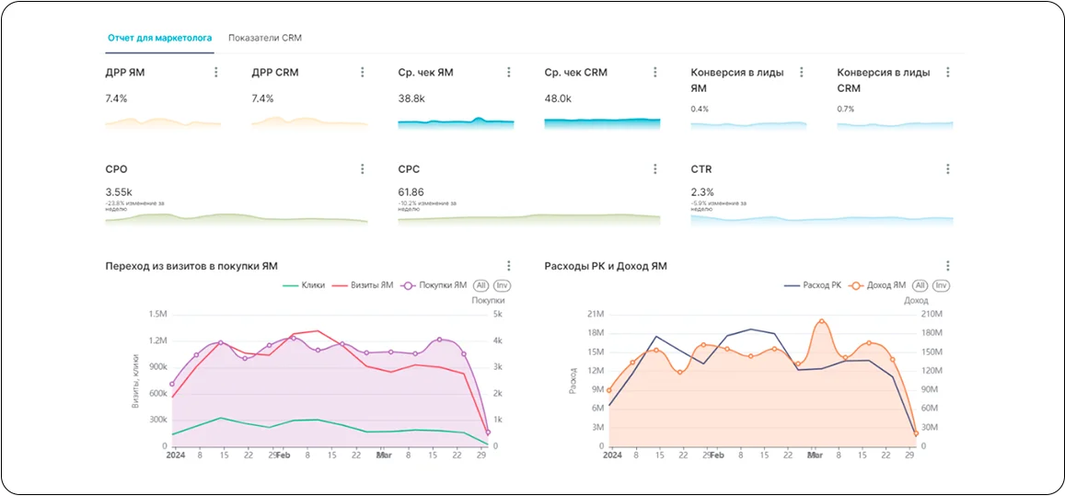Image resolution: width=1065 pixels, height=496 pixels.
Task: Expand Конверсия в лиды CRM card menu
Action: tap(947, 72)
